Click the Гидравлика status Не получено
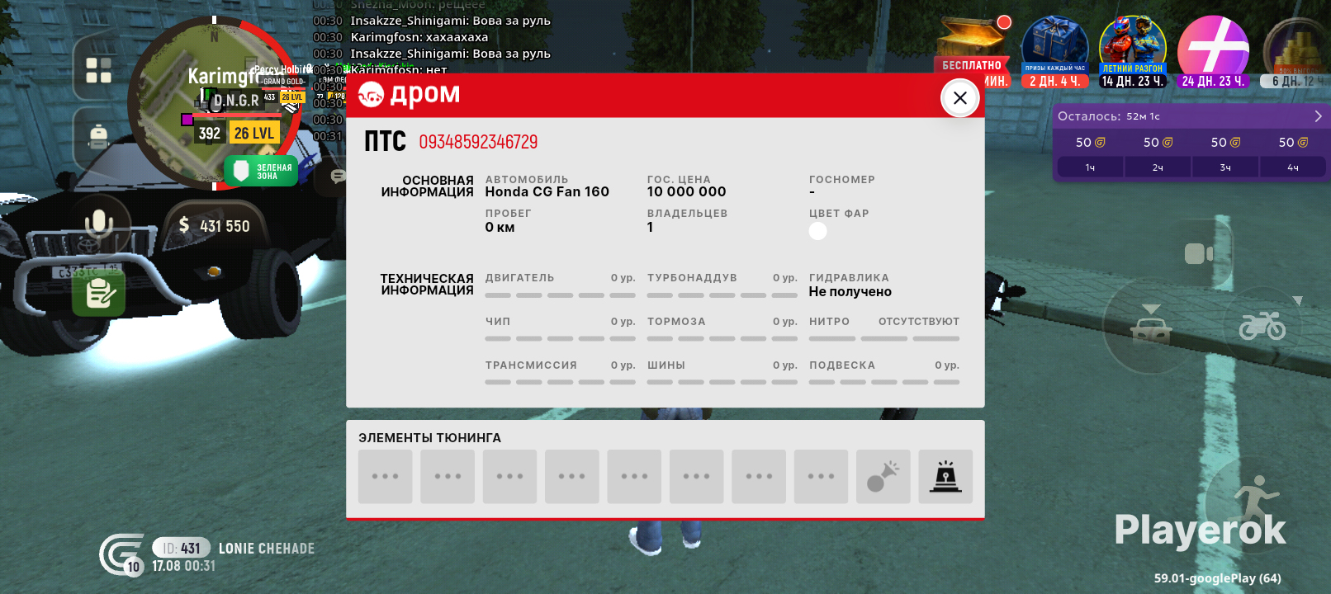 pos(850,292)
